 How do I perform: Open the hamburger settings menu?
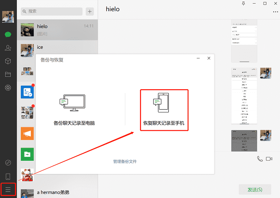(8, 189)
